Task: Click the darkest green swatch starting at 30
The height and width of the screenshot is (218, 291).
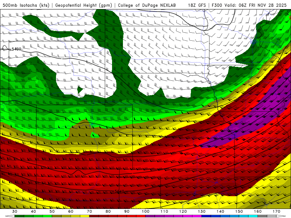Action: pos(19,216)
